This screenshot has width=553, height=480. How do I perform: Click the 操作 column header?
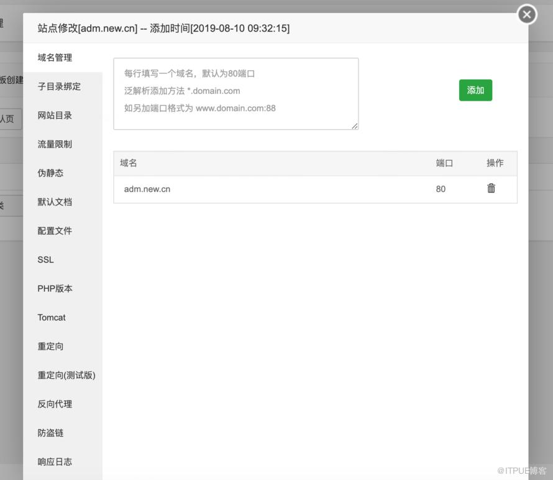(495, 163)
